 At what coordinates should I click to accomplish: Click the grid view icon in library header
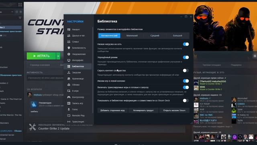coord(20,4)
